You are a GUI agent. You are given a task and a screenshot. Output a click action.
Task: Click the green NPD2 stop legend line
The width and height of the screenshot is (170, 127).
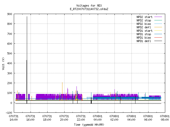click(x=158, y=20)
